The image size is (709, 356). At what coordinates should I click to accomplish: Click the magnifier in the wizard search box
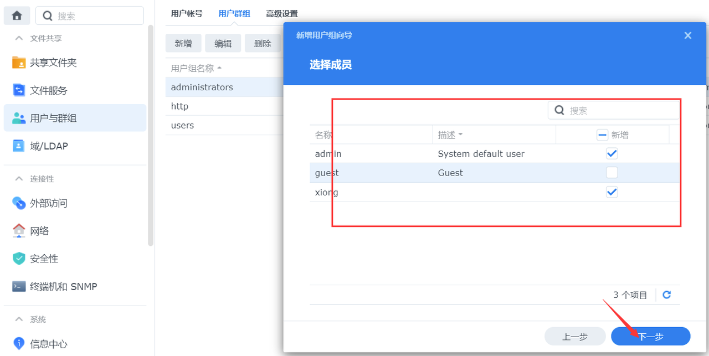pyautogui.click(x=559, y=110)
